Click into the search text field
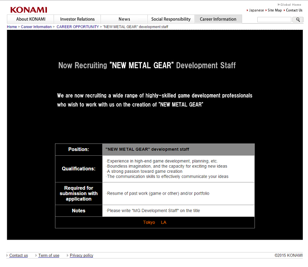308x267 pixels. tap(274, 19)
